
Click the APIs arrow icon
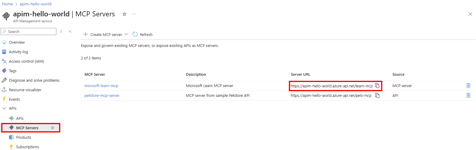11,118
